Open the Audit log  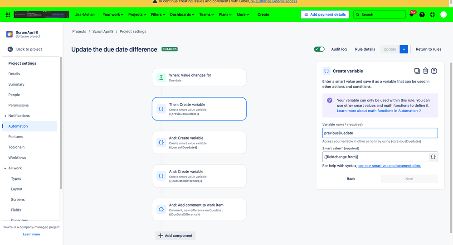coord(339,49)
